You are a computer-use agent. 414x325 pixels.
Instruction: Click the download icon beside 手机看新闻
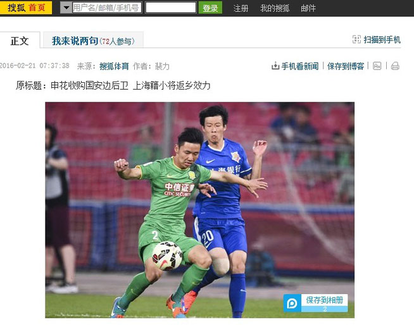tap(275, 66)
